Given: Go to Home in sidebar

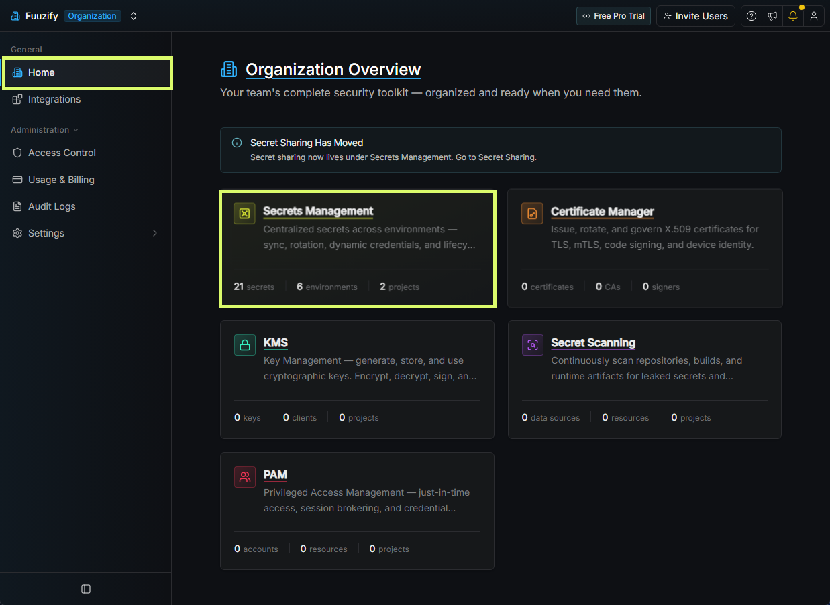Looking at the screenshot, I should [x=88, y=72].
